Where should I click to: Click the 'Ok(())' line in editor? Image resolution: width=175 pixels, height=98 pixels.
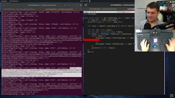tap(91, 52)
